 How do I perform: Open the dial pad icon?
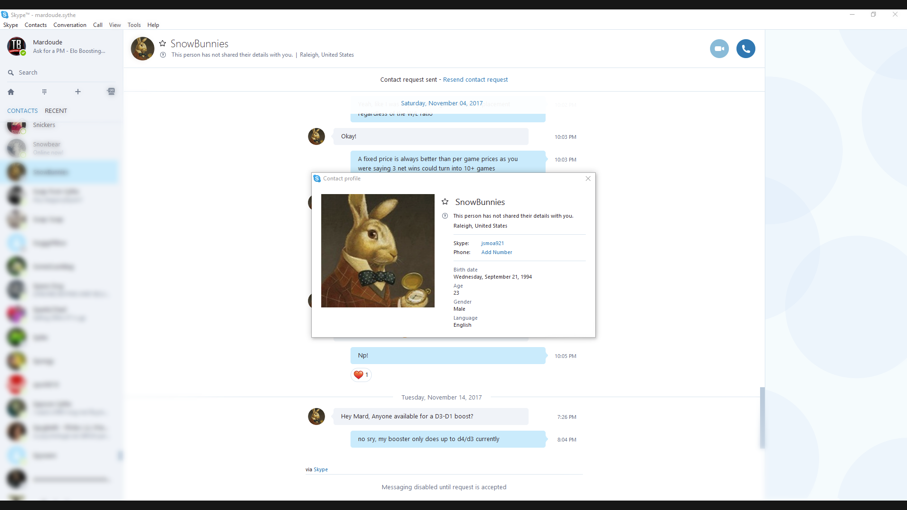click(x=44, y=92)
